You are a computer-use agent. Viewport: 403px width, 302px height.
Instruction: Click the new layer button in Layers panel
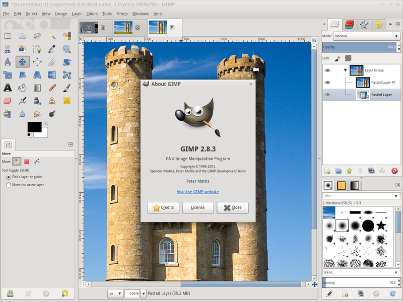pyautogui.click(x=327, y=171)
